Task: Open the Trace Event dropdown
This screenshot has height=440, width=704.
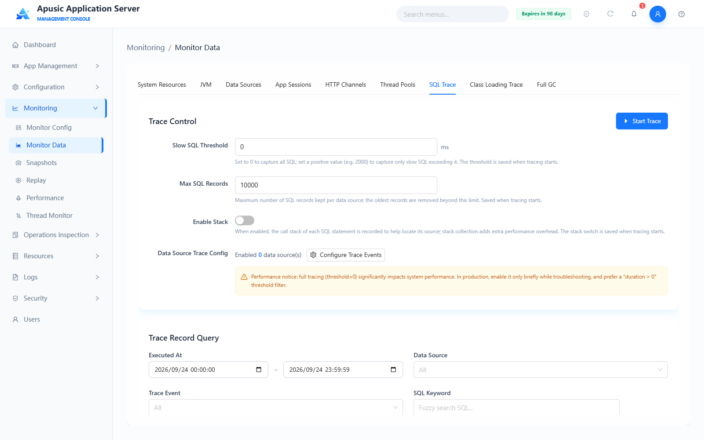Action: (x=275, y=407)
